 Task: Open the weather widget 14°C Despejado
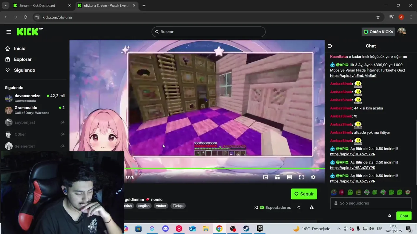pyautogui.click(x=312, y=229)
